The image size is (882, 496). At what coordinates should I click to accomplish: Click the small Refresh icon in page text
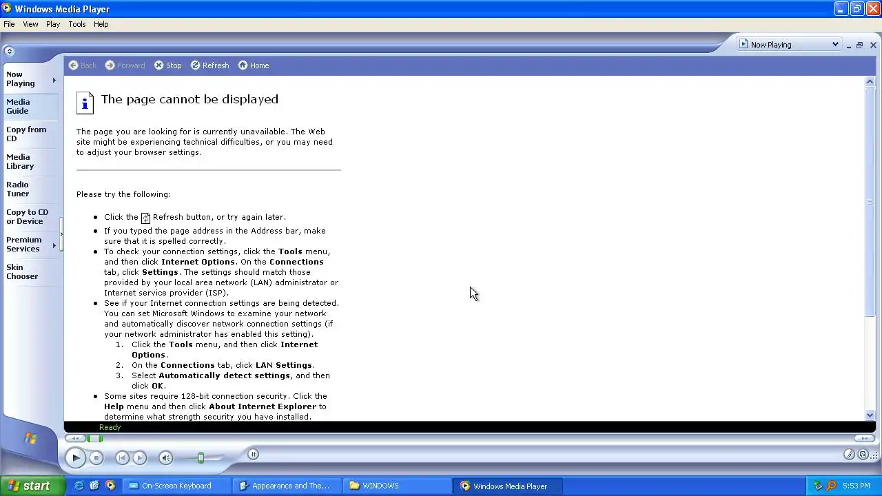145,218
